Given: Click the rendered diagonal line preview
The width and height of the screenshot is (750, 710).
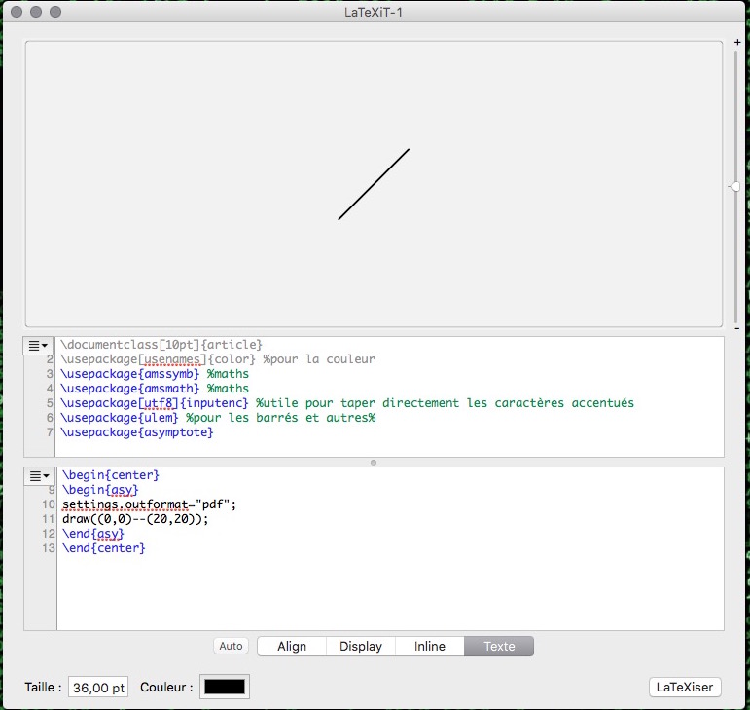Looking at the screenshot, I should pos(374,184).
